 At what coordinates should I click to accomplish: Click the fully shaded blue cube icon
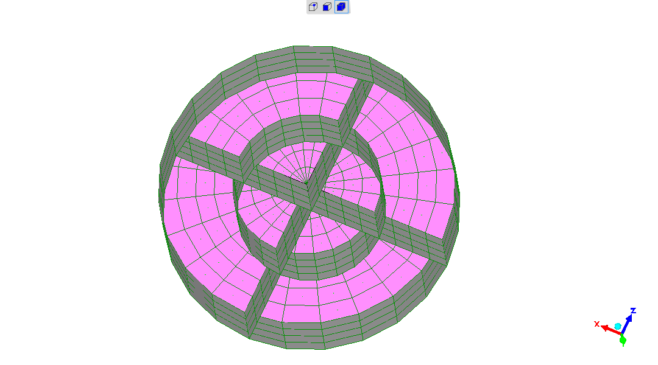tap(341, 7)
